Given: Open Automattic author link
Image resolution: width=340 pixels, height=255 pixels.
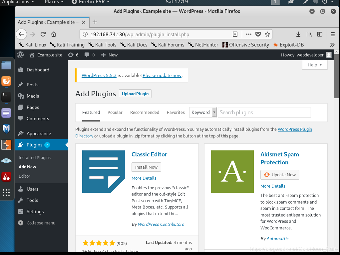Looking at the screenshot, I should tap(277, 238).
